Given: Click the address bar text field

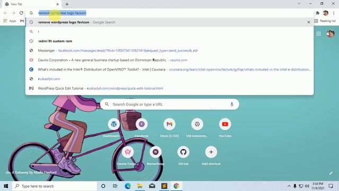Looking at the screenshot, I should 169,13.
